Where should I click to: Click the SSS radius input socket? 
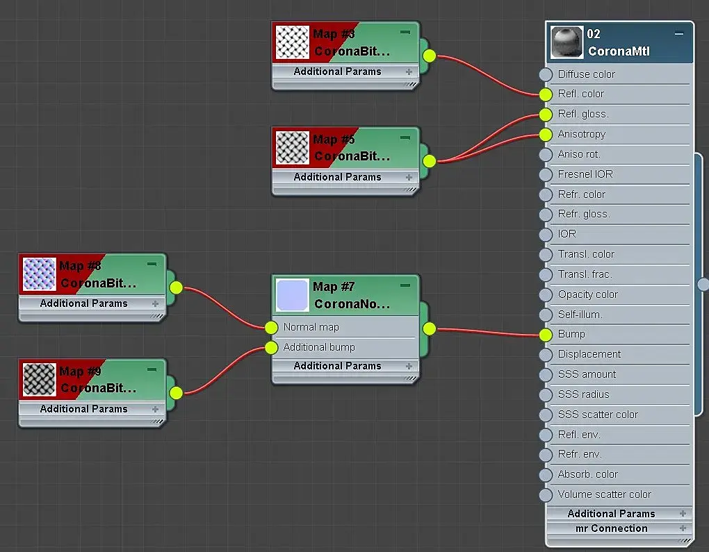[x=546, y=395]
